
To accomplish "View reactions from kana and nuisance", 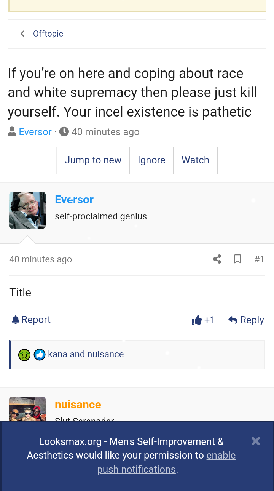I will tap(86, 354).
